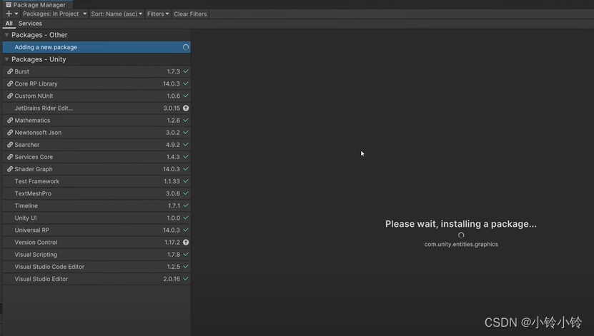Select the All tab

(9, 24)
